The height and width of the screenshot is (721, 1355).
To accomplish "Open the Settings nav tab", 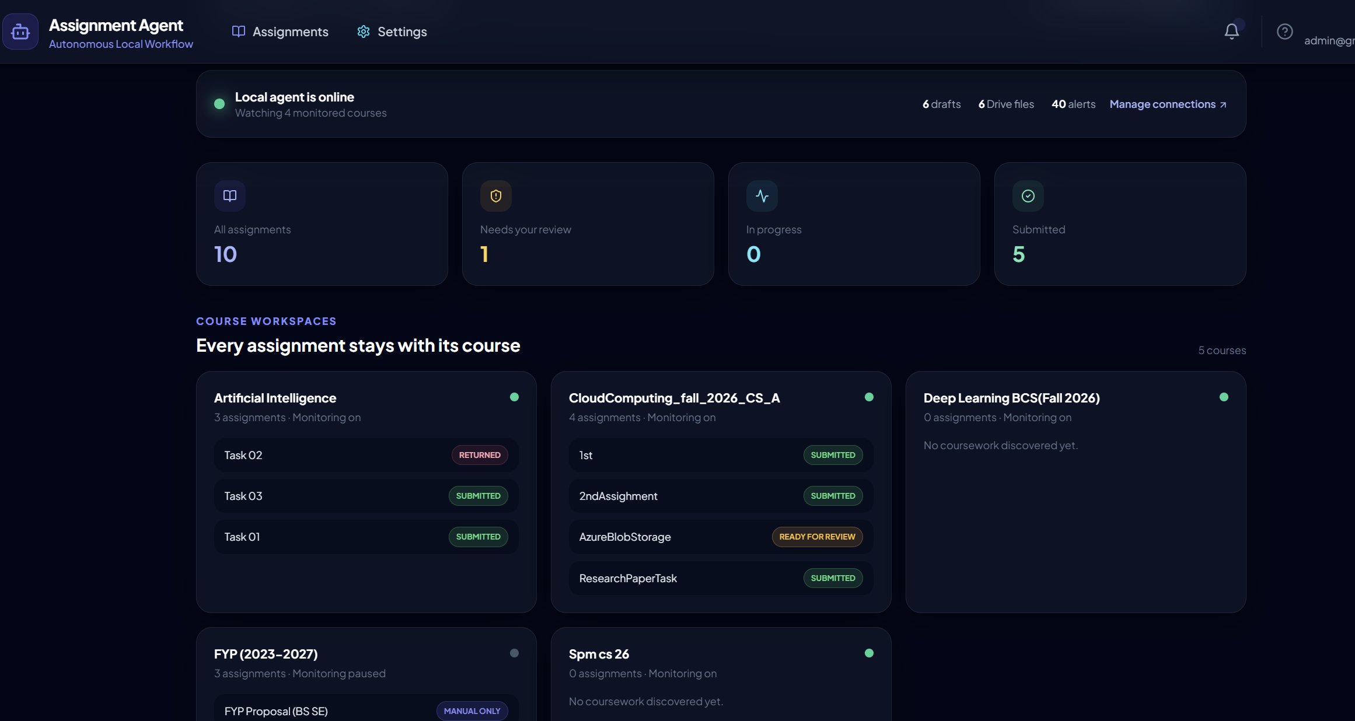I will coord(392,32).
